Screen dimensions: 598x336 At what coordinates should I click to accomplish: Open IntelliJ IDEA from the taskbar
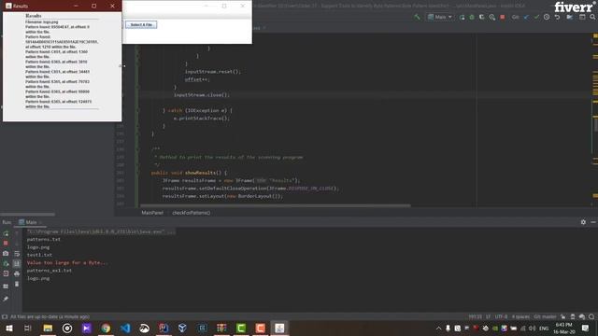[164, 328]
